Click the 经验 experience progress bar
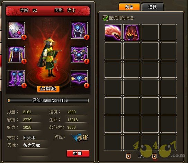The image size is (188, 163). 48,100
